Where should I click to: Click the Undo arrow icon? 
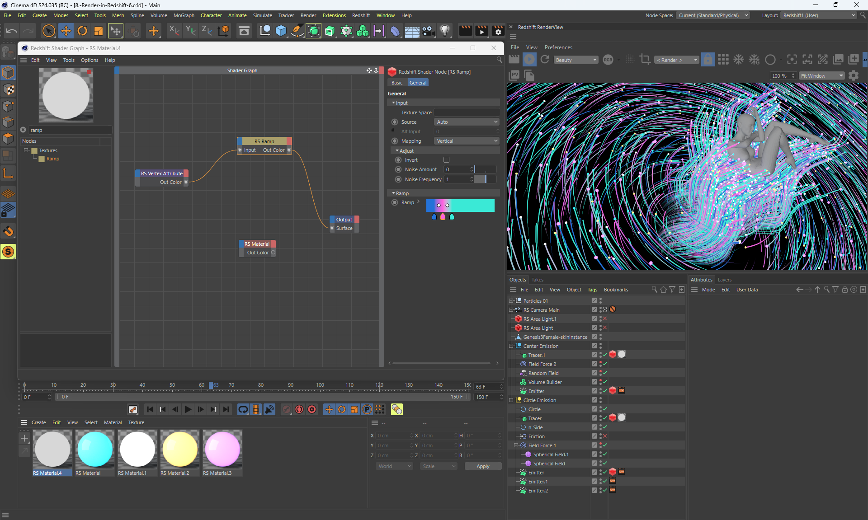(12, 31)
